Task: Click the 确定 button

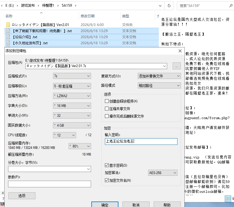Action: [105, 204]
